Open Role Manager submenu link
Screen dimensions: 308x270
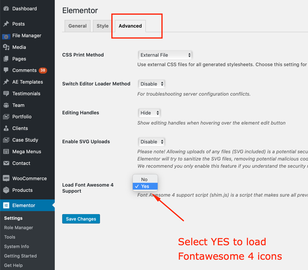[18, 228]
